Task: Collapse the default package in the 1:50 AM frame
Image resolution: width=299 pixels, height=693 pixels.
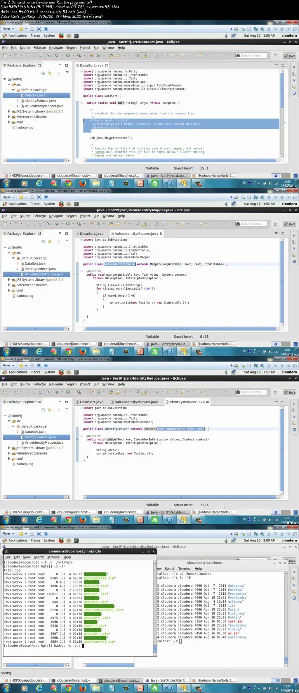Action: pyautogui.click(x=13, y=90)
